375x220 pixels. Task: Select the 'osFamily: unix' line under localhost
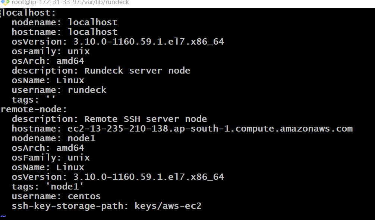(x=50, y=51)
